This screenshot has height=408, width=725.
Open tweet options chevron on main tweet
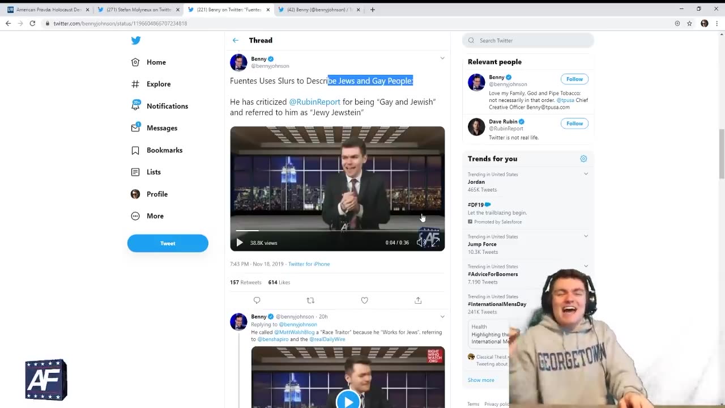442,58
